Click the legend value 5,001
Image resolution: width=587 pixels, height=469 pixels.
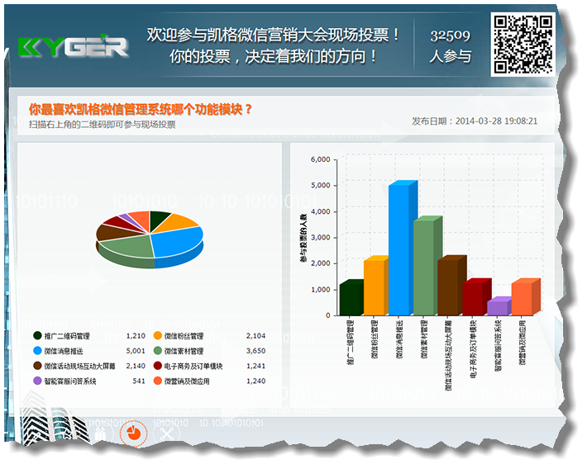[136, 351]
